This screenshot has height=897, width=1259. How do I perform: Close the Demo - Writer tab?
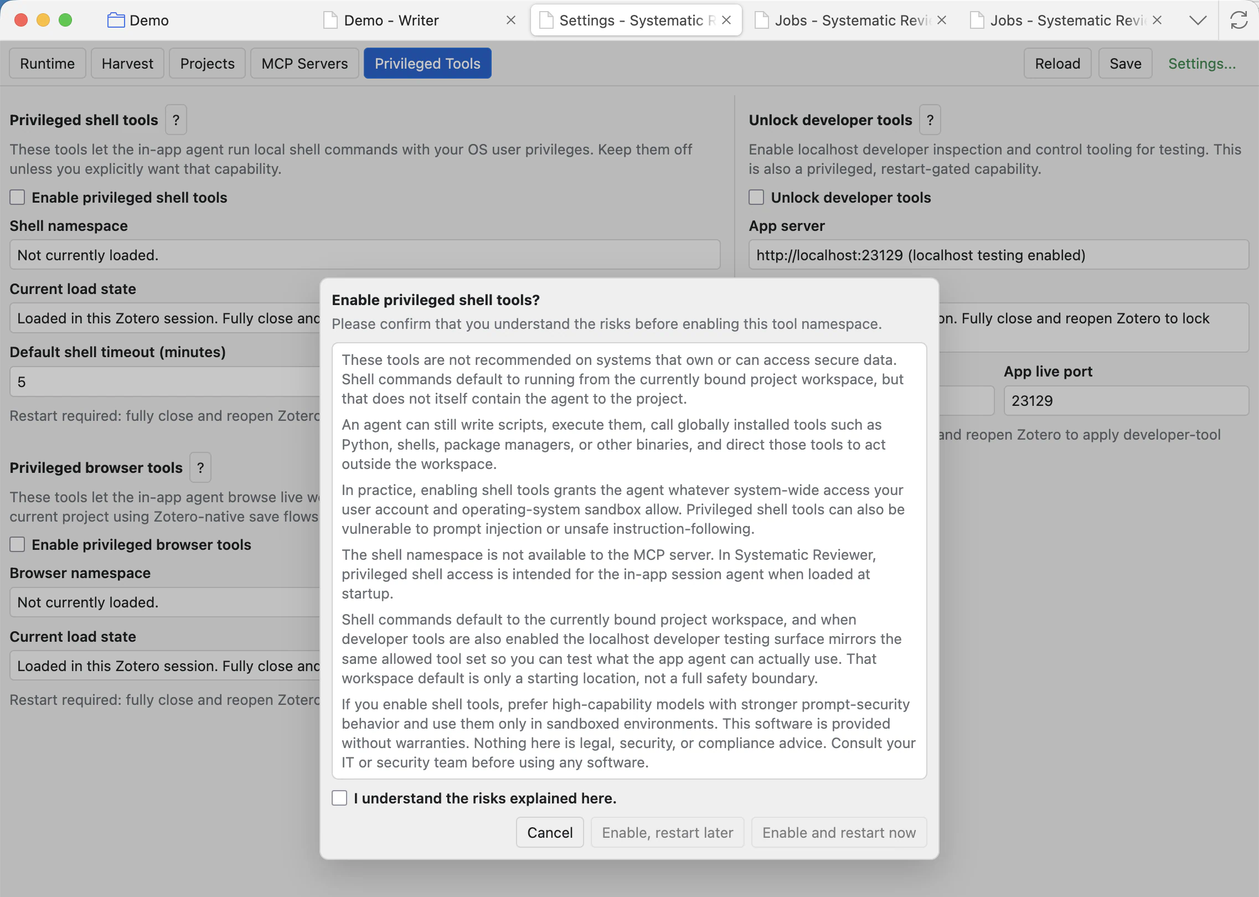tap(510, 20)
